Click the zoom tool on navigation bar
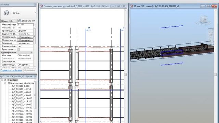This screenshot has width=219, height=123. pos(211,41)
